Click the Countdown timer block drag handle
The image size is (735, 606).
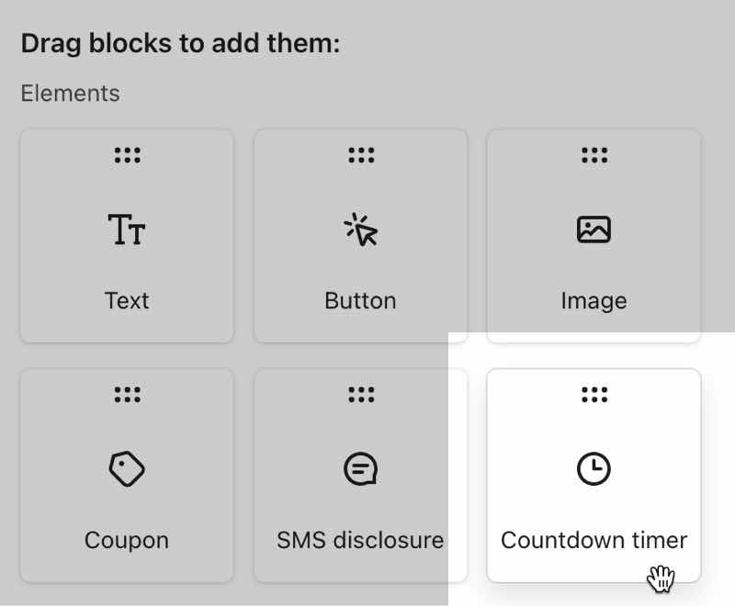point(594,395)
